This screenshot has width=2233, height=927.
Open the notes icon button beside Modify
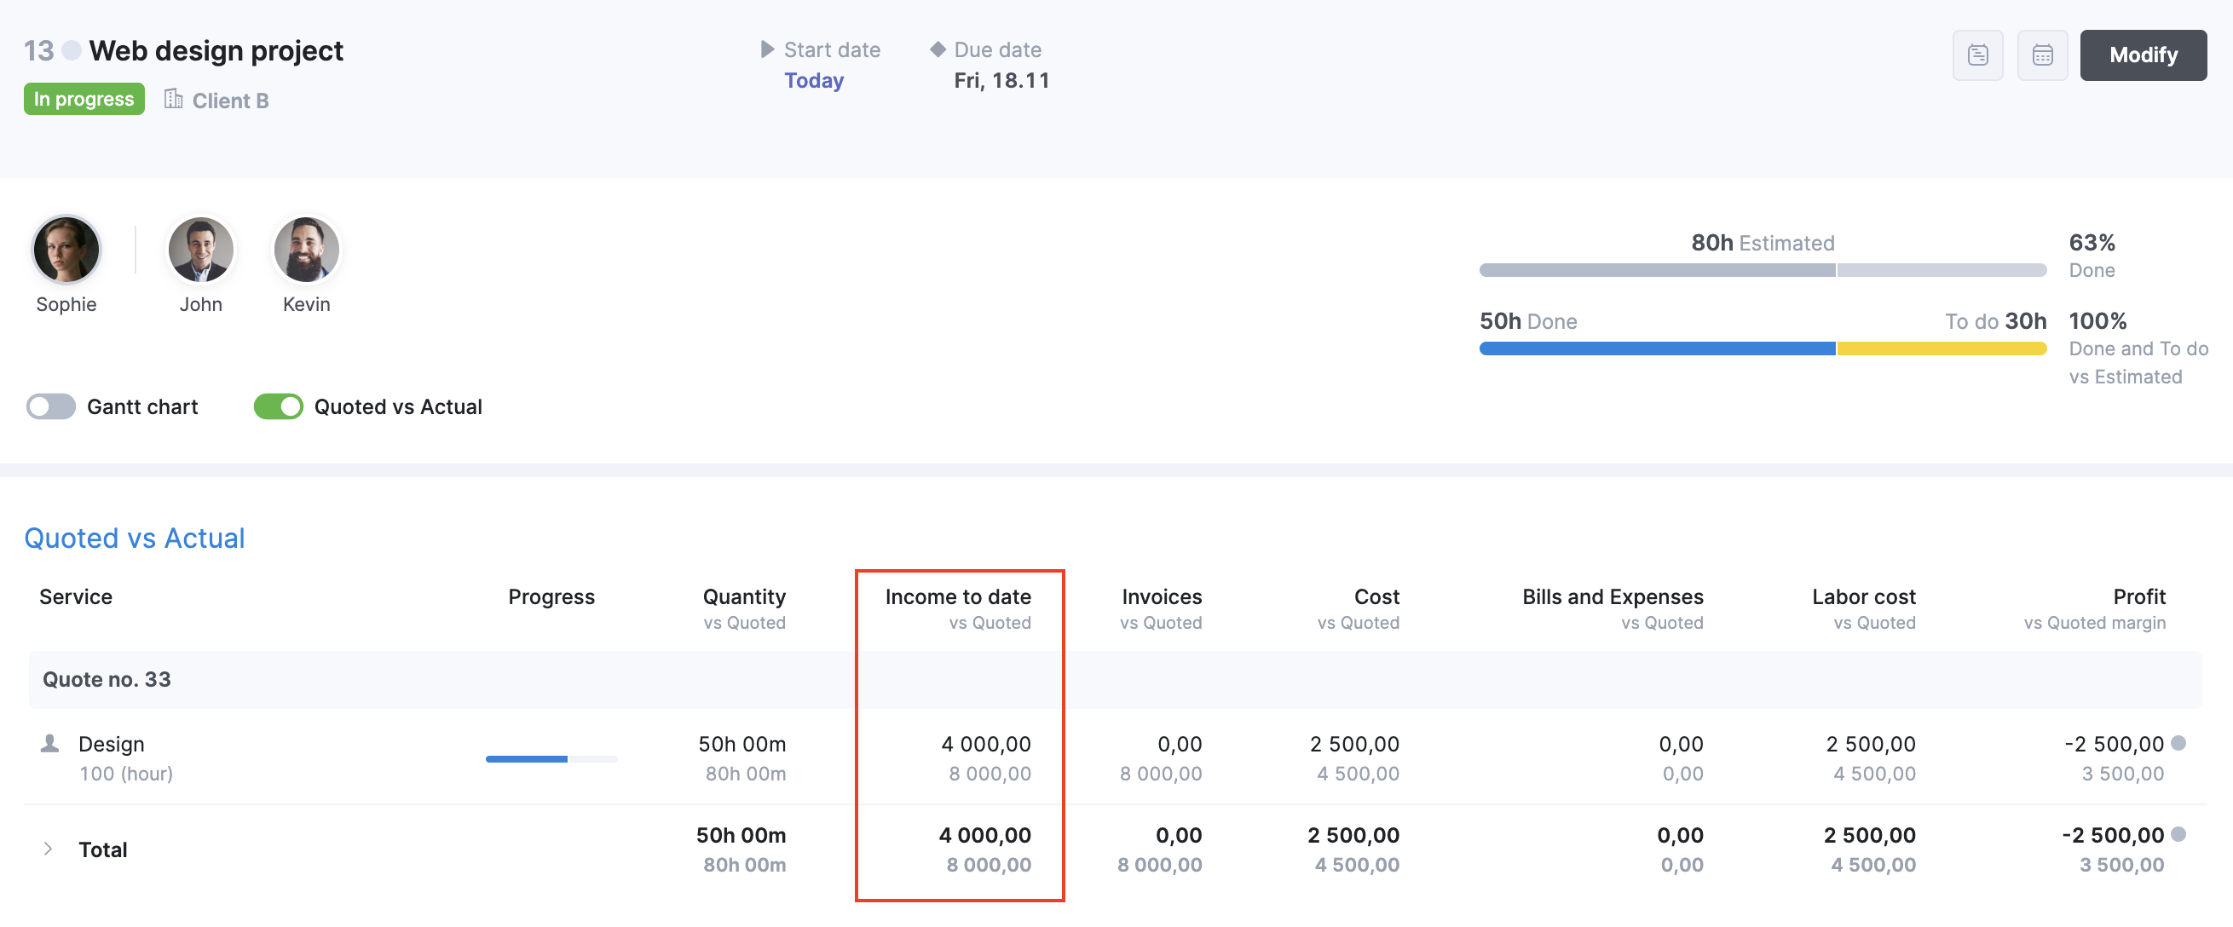pos(1977,55)
